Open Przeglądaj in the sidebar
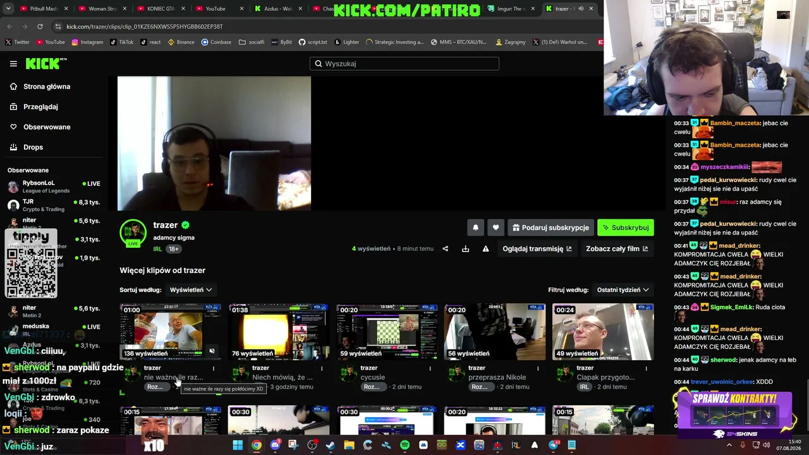The width and height of the screenshot is (809, 455). click(34, 107)
